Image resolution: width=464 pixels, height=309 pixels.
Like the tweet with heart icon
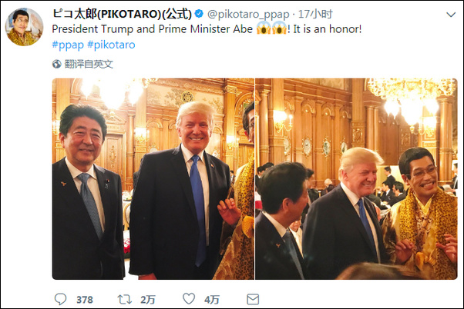(x=189, y=299)
